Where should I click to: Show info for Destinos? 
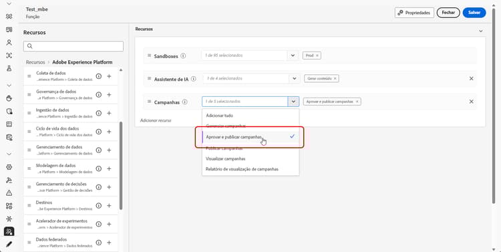point(99,206)
